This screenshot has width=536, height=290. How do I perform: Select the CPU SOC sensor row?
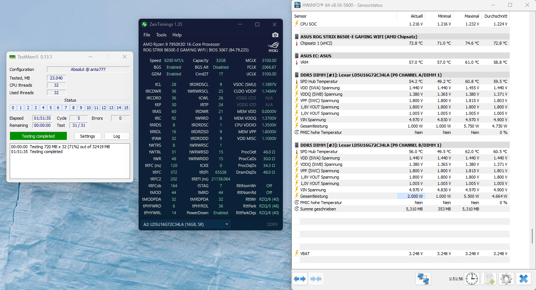401,24
